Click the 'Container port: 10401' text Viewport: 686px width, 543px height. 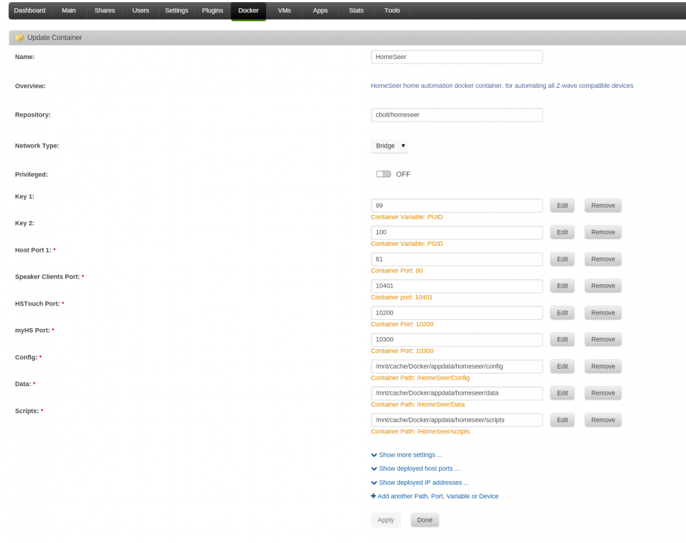point(401,297)
